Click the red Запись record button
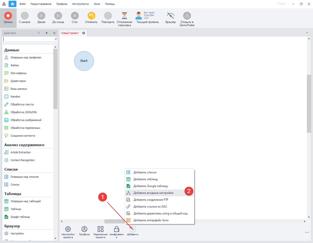Image resolution: width=313 pixels, height=243 pixels. [8, 16]
